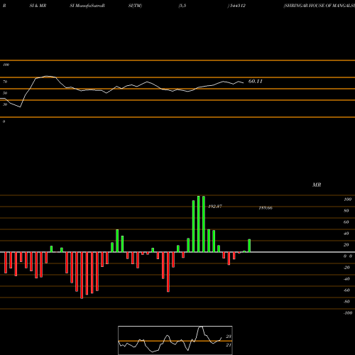Click the 20 label on the MR right axis
Image resolution: width=355 pixels, height=355 pixels.
point(346,245)
